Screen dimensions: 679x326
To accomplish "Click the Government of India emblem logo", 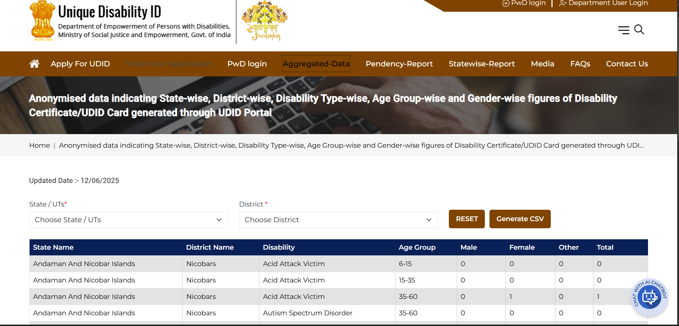I will click(x=42, y=21).
